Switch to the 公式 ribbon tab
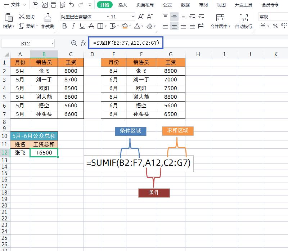 pyautogui.click(x=167, y=5)
